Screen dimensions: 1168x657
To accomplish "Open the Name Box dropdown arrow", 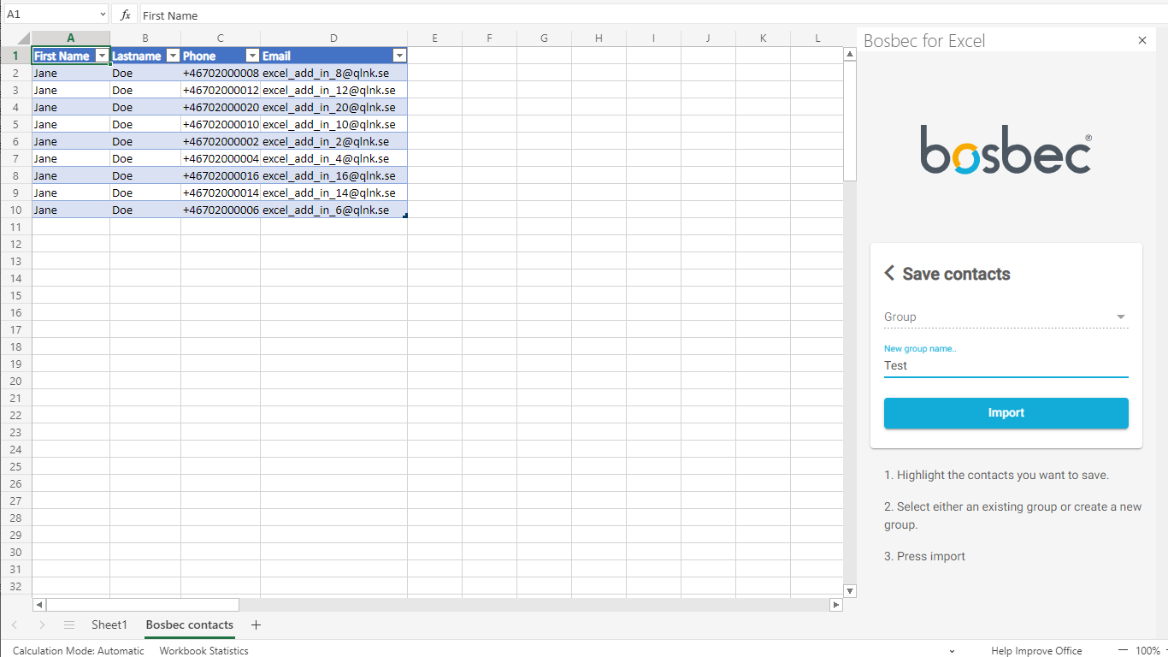I will pos(103,15).
